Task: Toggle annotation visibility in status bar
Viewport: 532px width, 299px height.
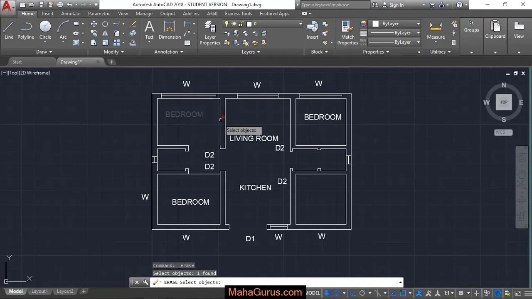Action: 419,293
